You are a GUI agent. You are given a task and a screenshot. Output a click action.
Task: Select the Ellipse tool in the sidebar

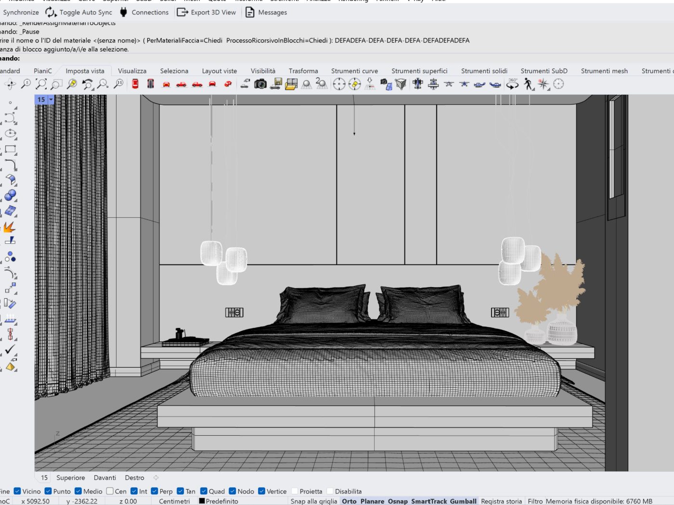click(10, 133)
